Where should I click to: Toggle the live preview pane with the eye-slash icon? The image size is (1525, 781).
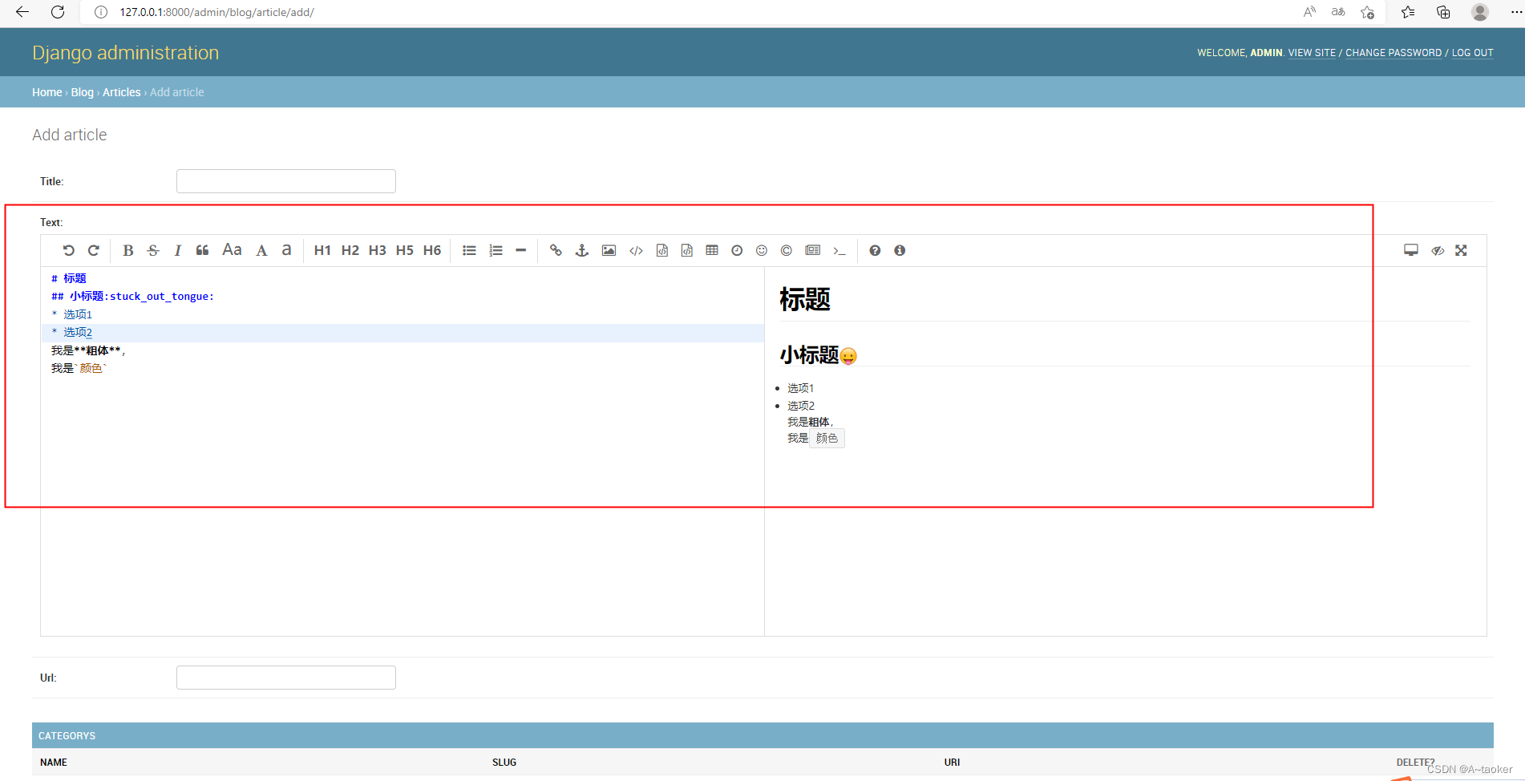pyautogui.click(x=1438, y=250)
